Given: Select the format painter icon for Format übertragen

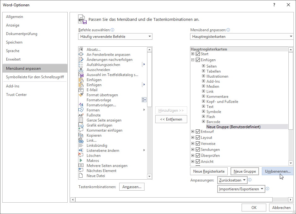Looking at the screenshot, I should [x=81, y=95].
